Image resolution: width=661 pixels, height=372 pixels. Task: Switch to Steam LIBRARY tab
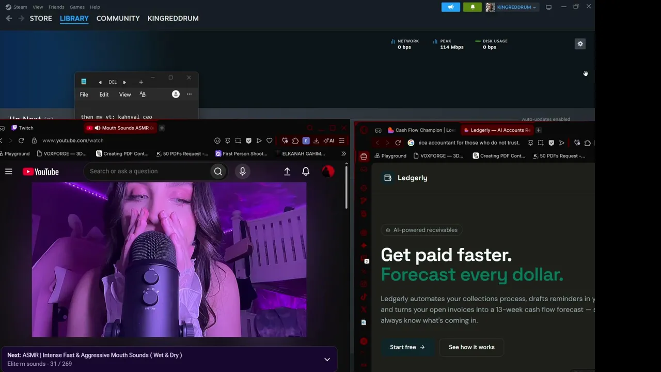pos(74,18)
